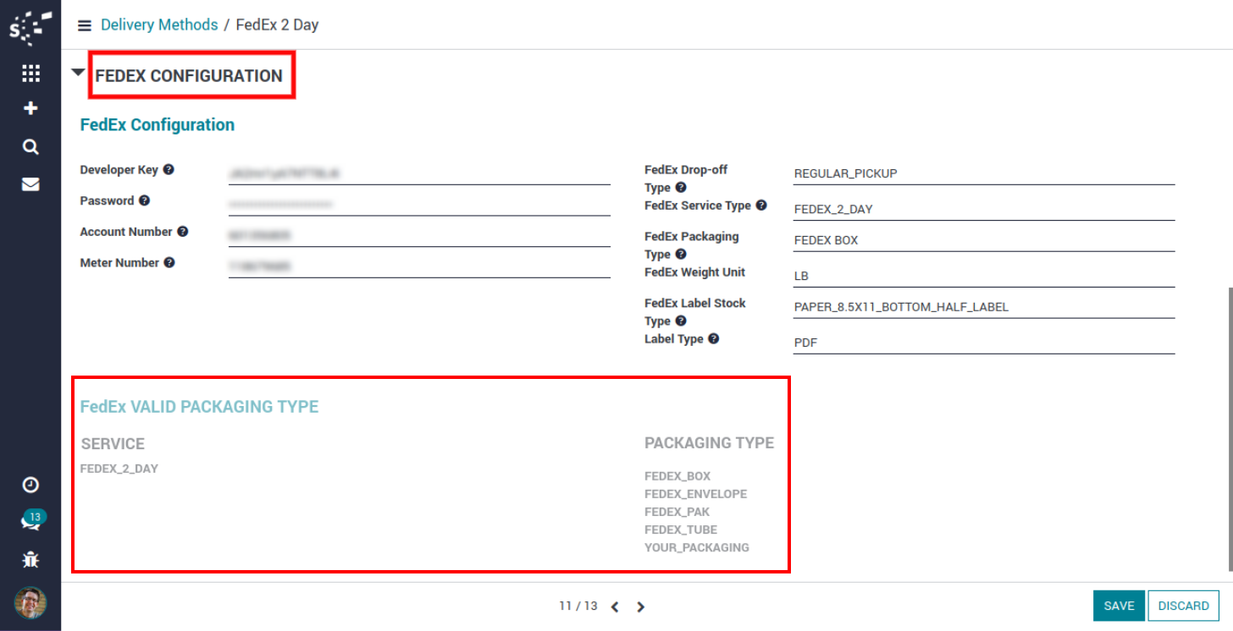
Task: Click the Developer Key help icon
Action: 169,170
